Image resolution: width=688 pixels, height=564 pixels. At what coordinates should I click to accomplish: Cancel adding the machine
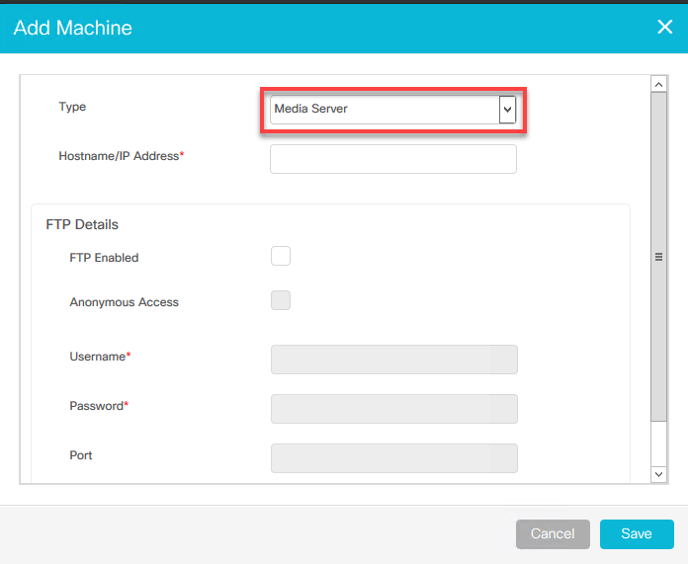[553, 533]
